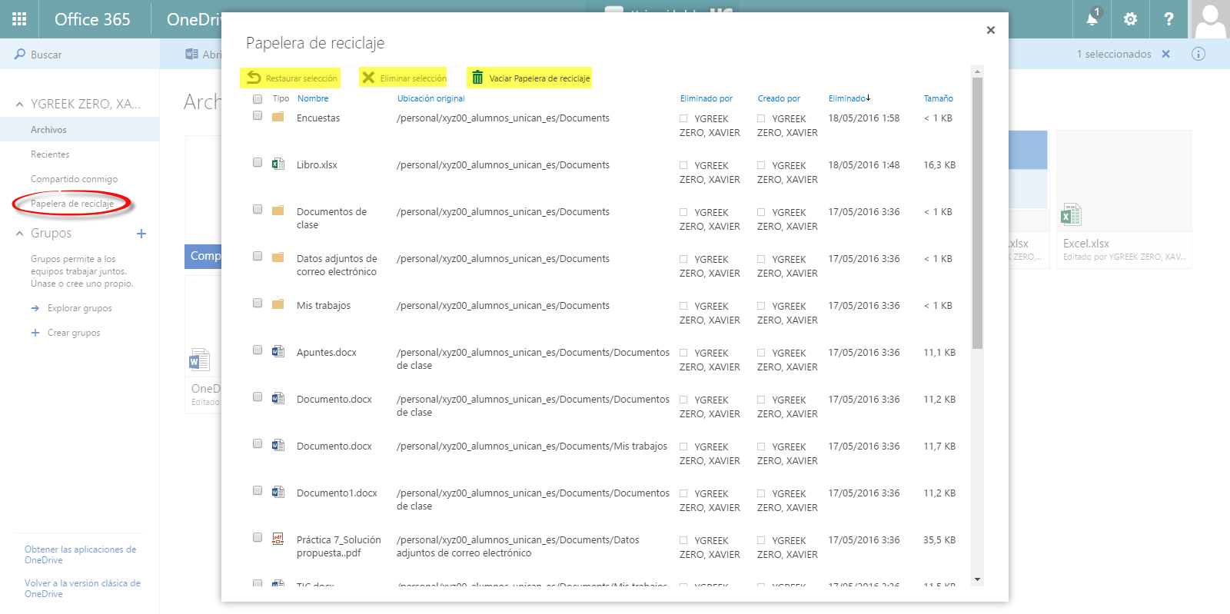Toggle Eliminado por presence box in Encuestas row

(x=683, y=118)
